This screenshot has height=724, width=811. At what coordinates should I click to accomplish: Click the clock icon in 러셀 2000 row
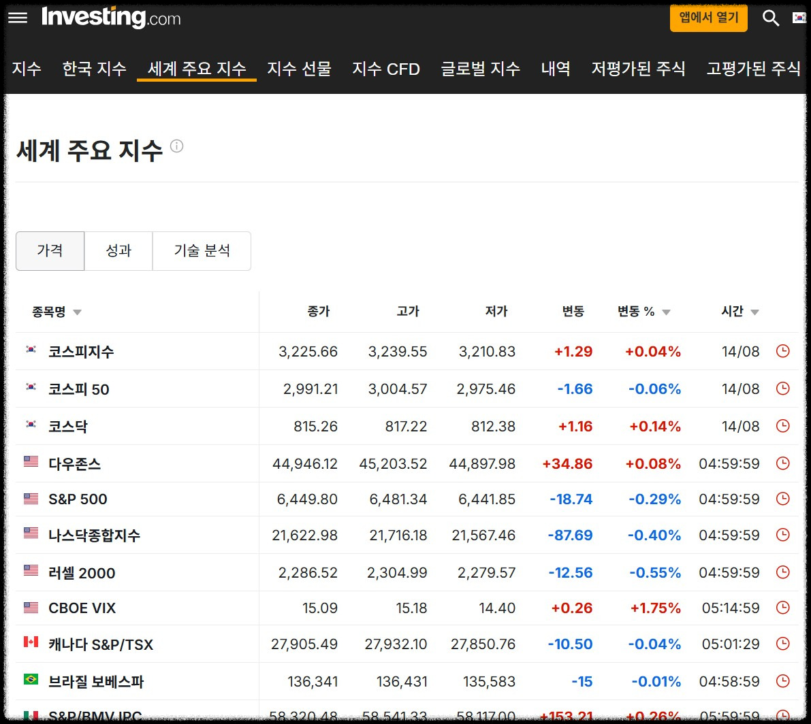pos(783,572)
